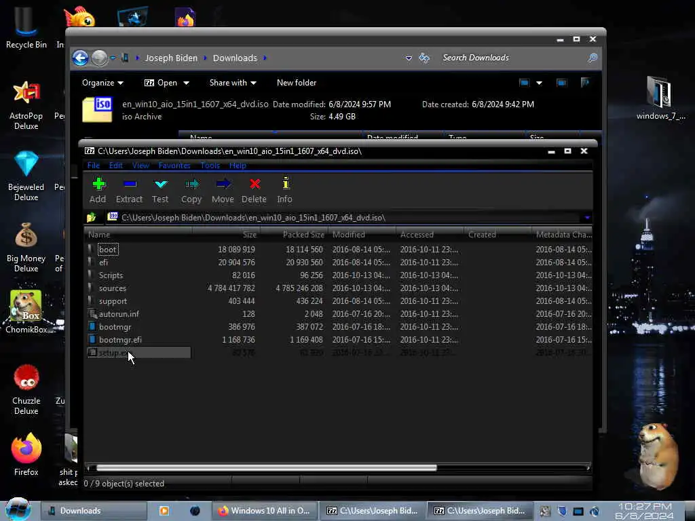The width and height of the screenshot is (695, 521).
Task: Open the Share with dropdown
Action: [x=233, y=83]
